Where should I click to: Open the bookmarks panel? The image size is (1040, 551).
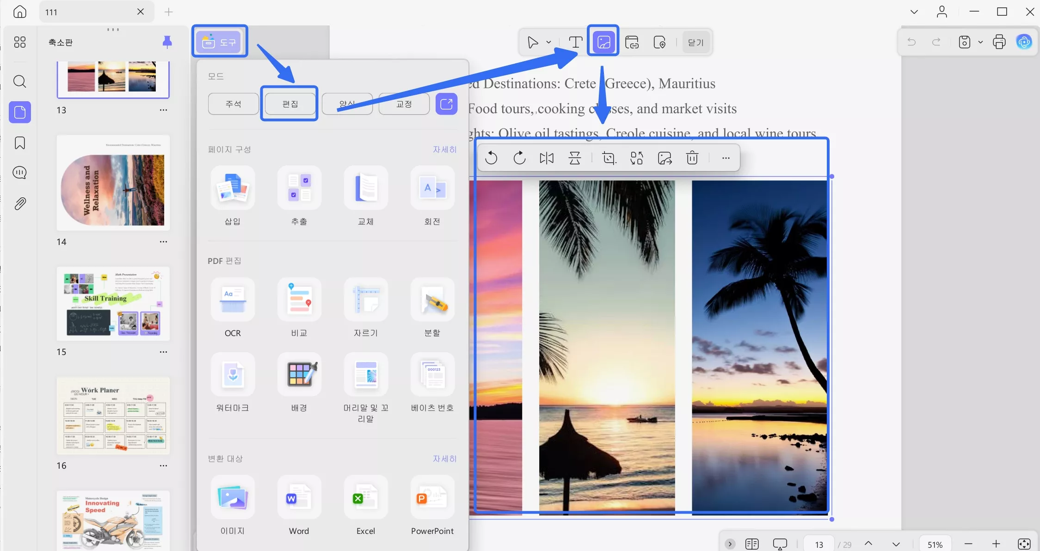pos(20,143)
